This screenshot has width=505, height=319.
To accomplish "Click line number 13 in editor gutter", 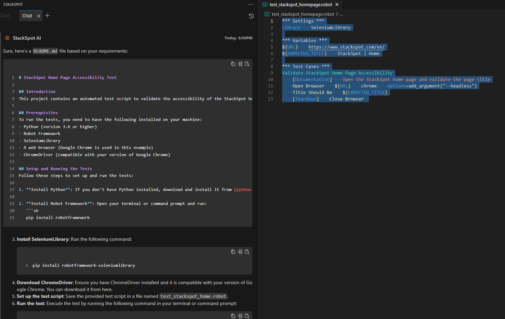I will tap(270, 99).
